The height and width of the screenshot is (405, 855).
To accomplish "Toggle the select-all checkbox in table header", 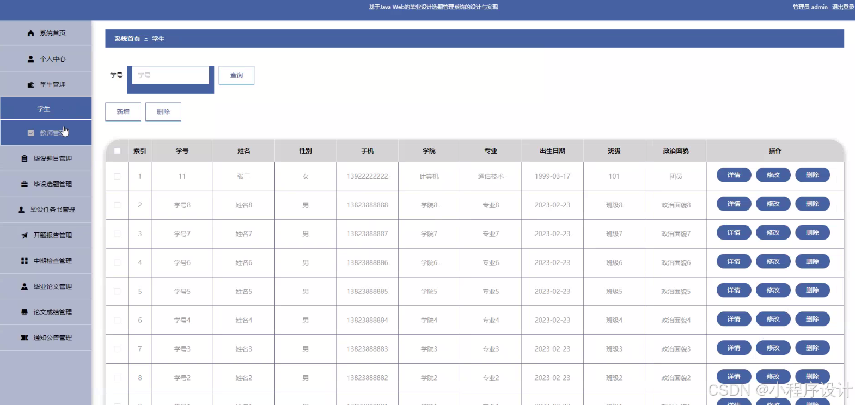I will tap(117, 151).
